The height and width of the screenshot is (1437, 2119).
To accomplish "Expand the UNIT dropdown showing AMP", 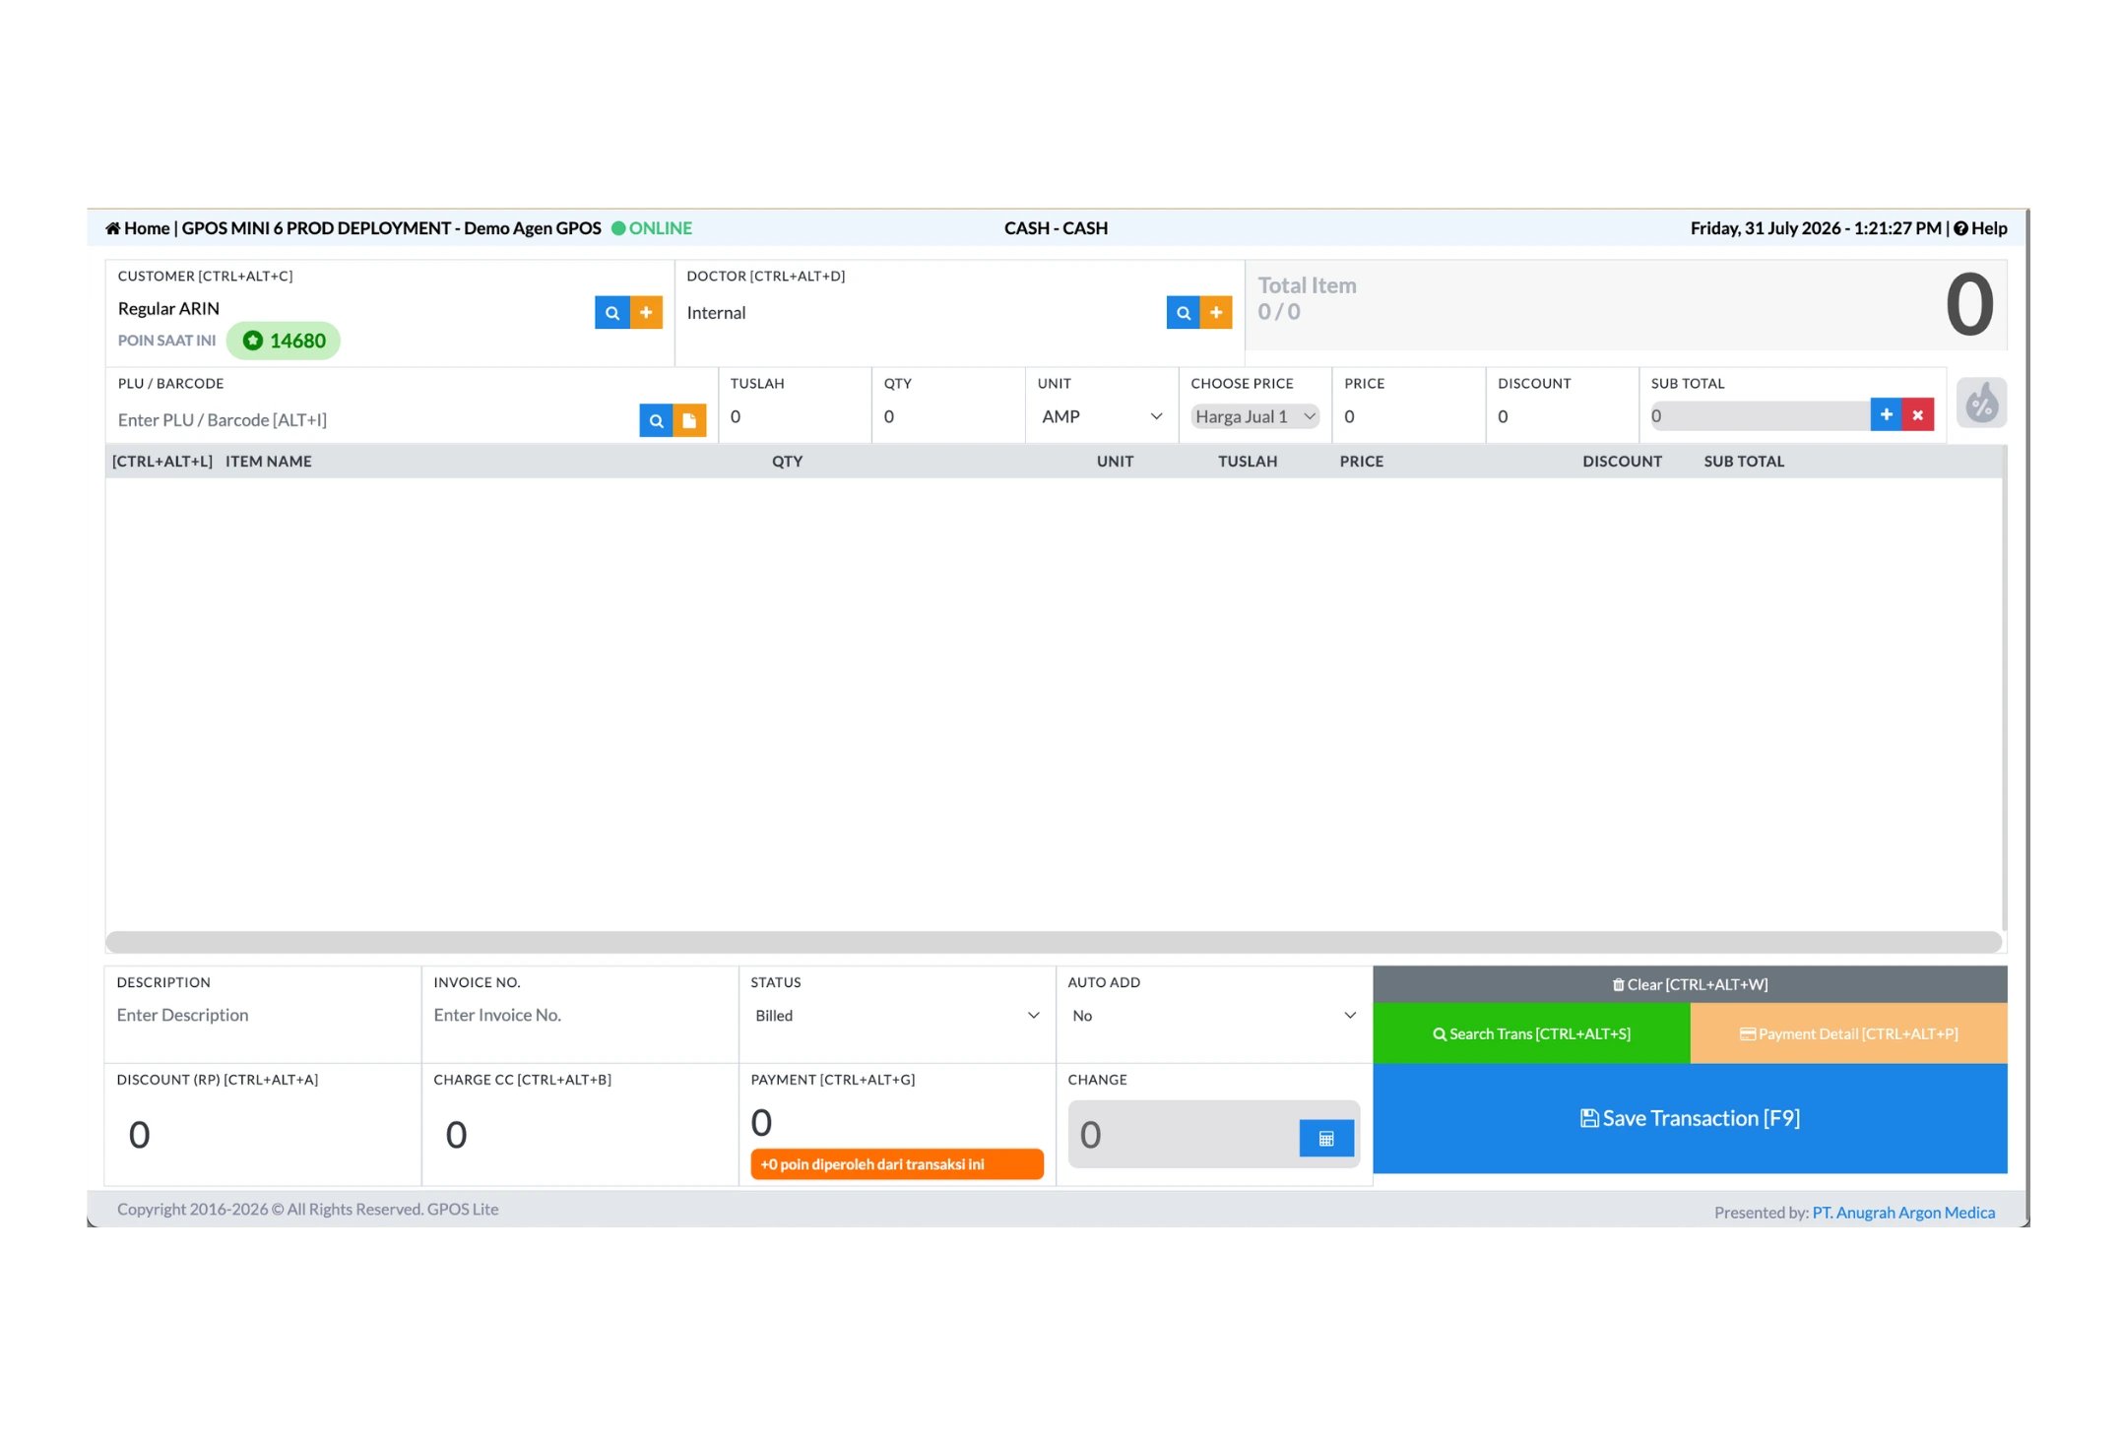I will 1102,417.
